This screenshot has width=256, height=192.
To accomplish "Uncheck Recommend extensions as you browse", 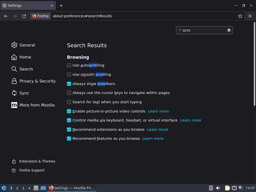I will (69, 129).
